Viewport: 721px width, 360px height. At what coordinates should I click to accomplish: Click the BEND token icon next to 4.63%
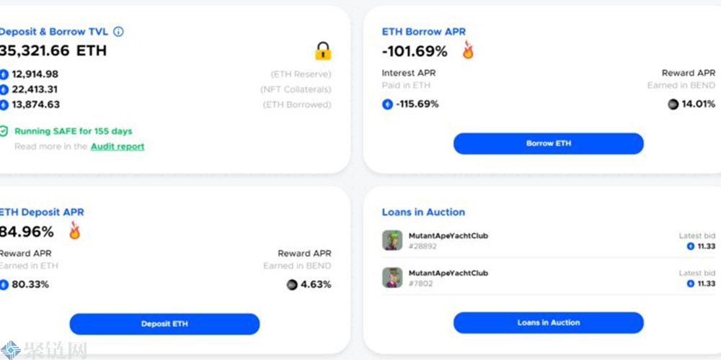tap(292, 284)
